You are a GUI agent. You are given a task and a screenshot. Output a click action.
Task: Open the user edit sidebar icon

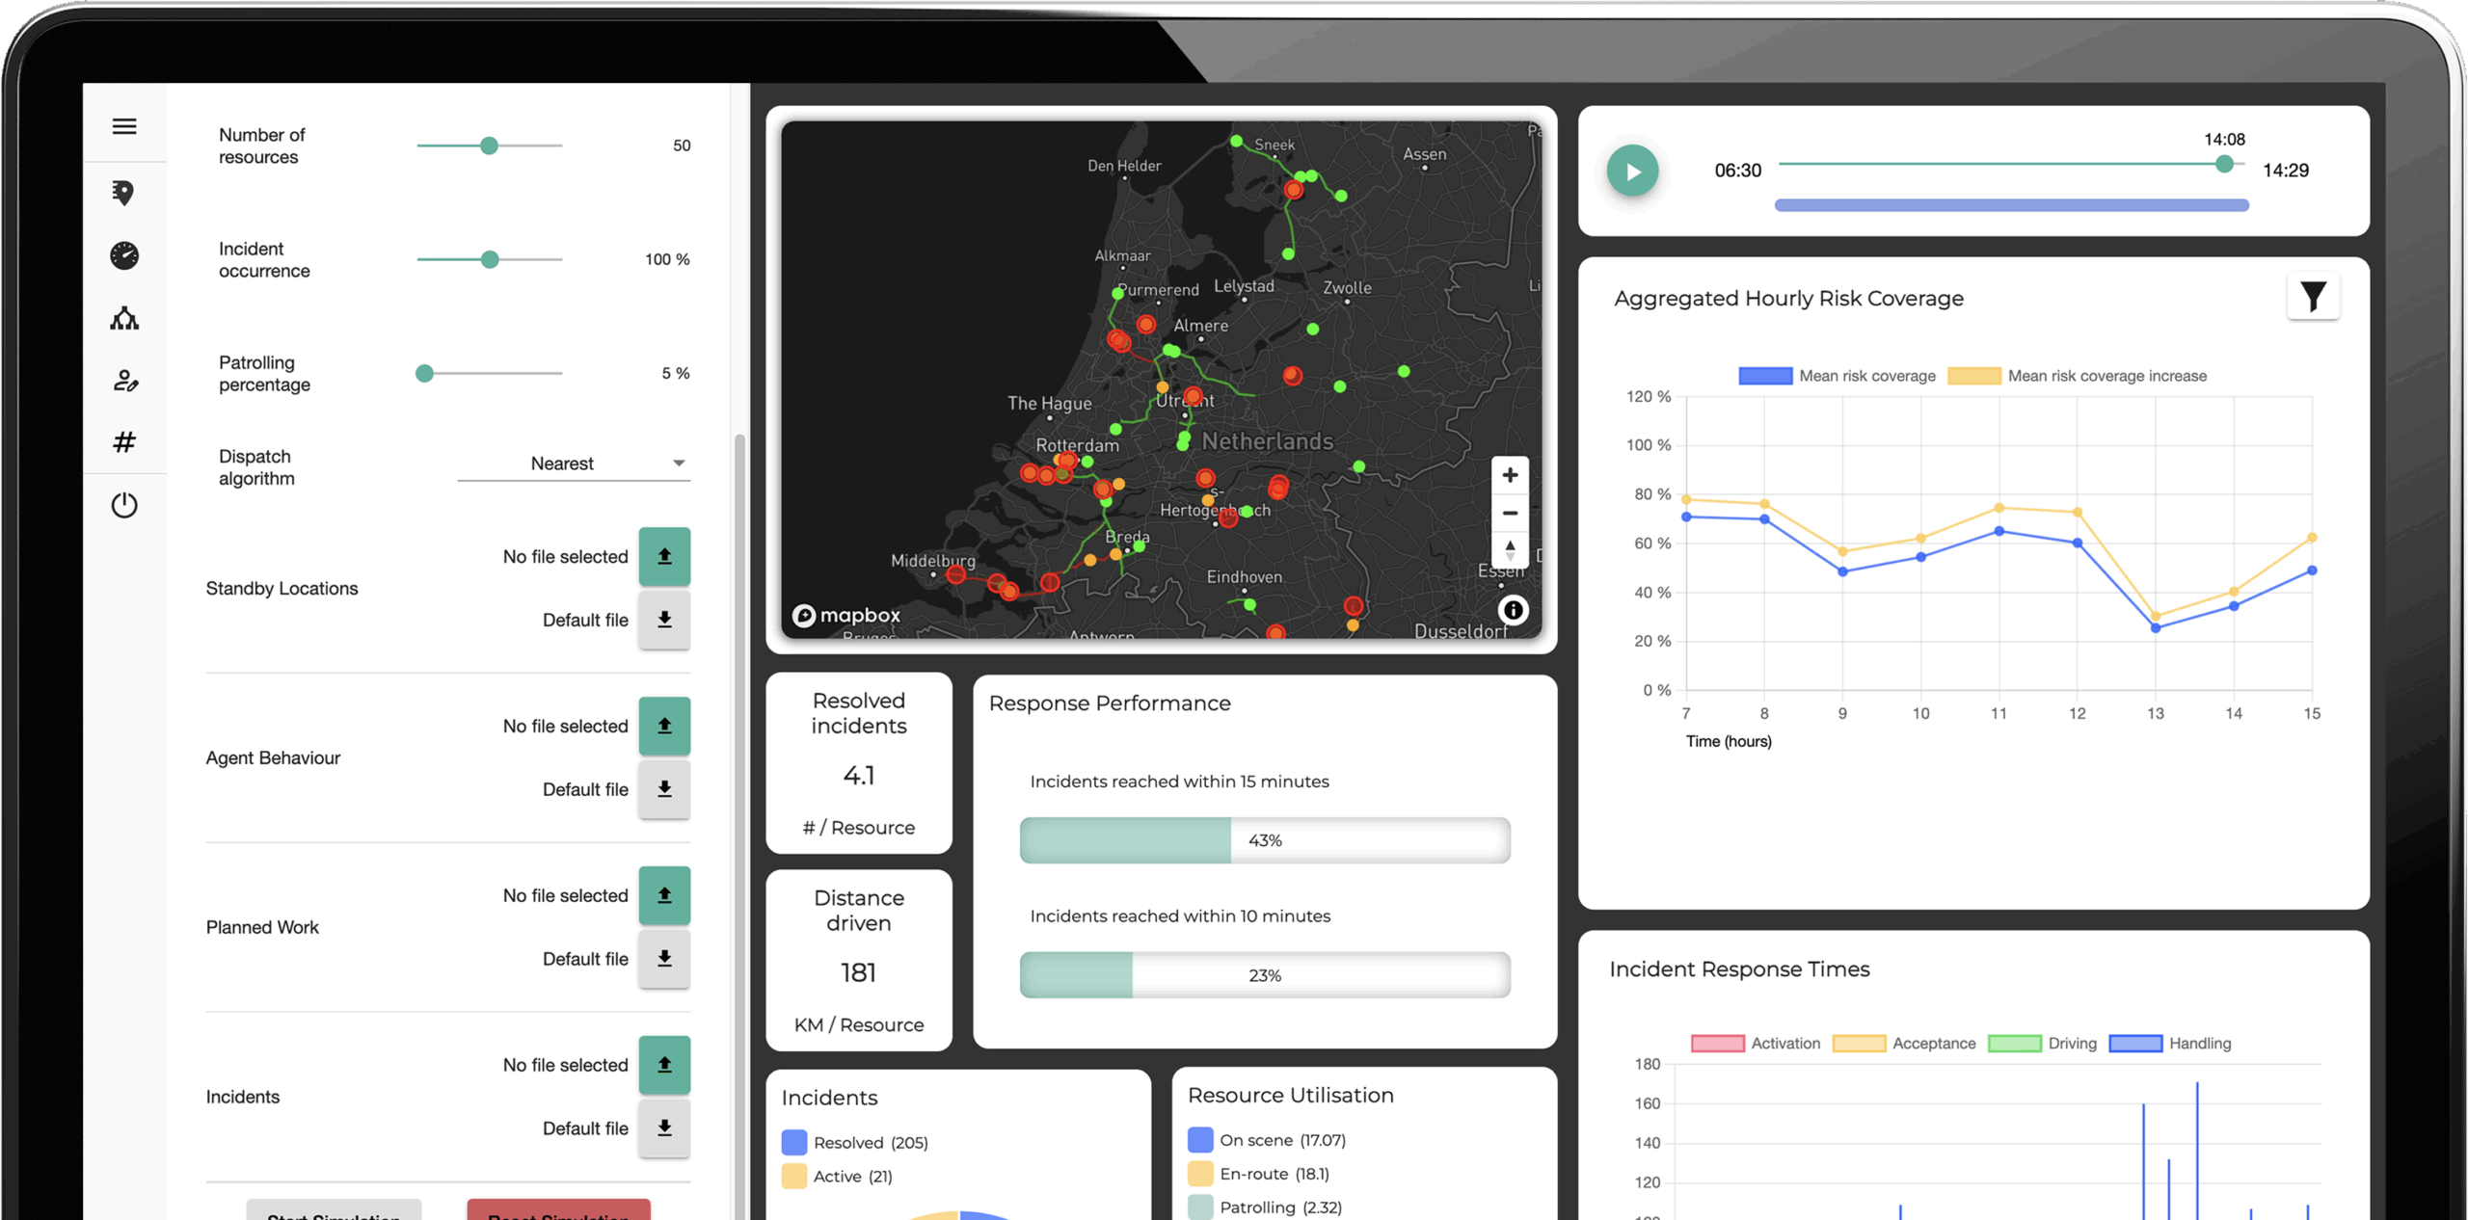tap(125, 381)
